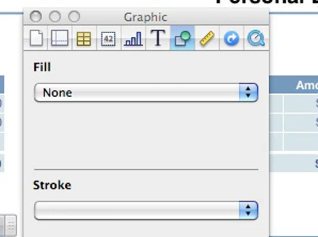Open the Fill dropdown showing None
318x237 pixels.
pyautogui.click(x=146, y=92)
